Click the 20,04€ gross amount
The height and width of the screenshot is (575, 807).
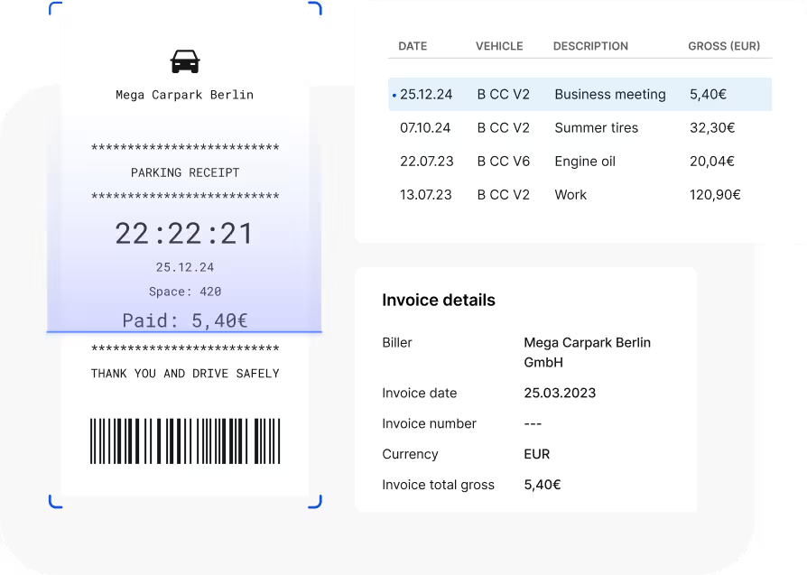pyautogui.click(x=712, y=161)
